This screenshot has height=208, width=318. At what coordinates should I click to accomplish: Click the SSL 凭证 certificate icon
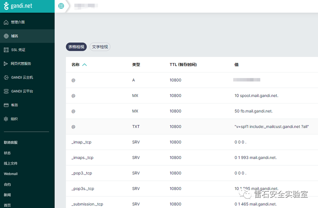pyautogui.click(x=6, y=50)
